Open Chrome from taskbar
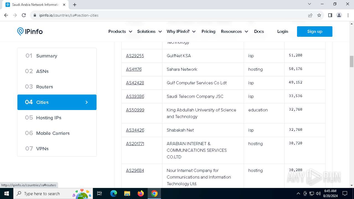Viewport: 354px width, 199px height. pos(154,193)
